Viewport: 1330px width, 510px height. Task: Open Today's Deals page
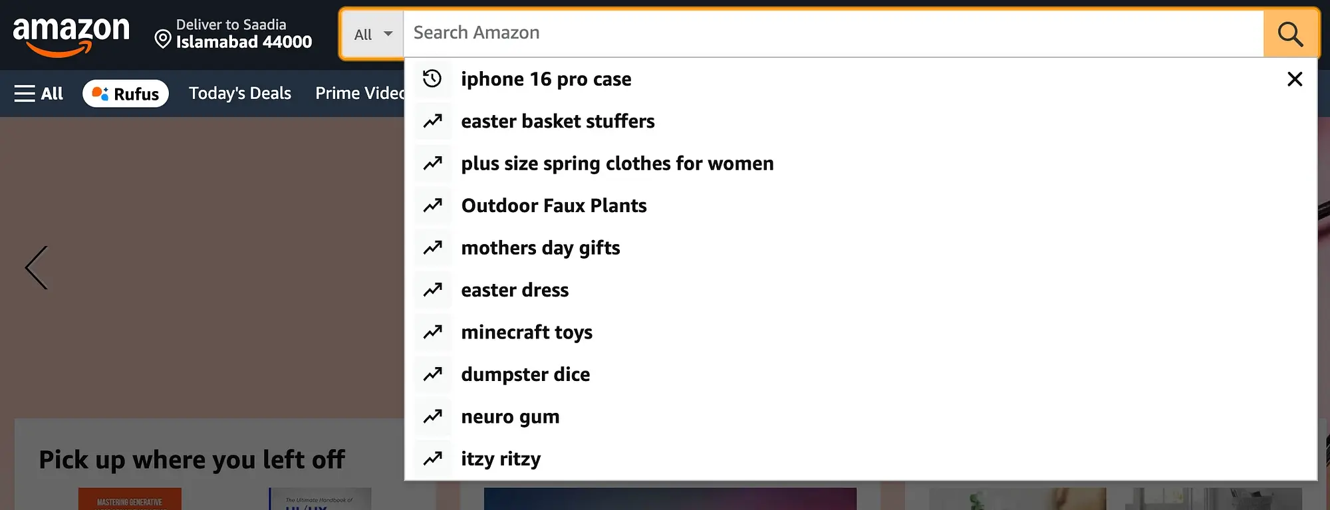[x=240, y=94]
